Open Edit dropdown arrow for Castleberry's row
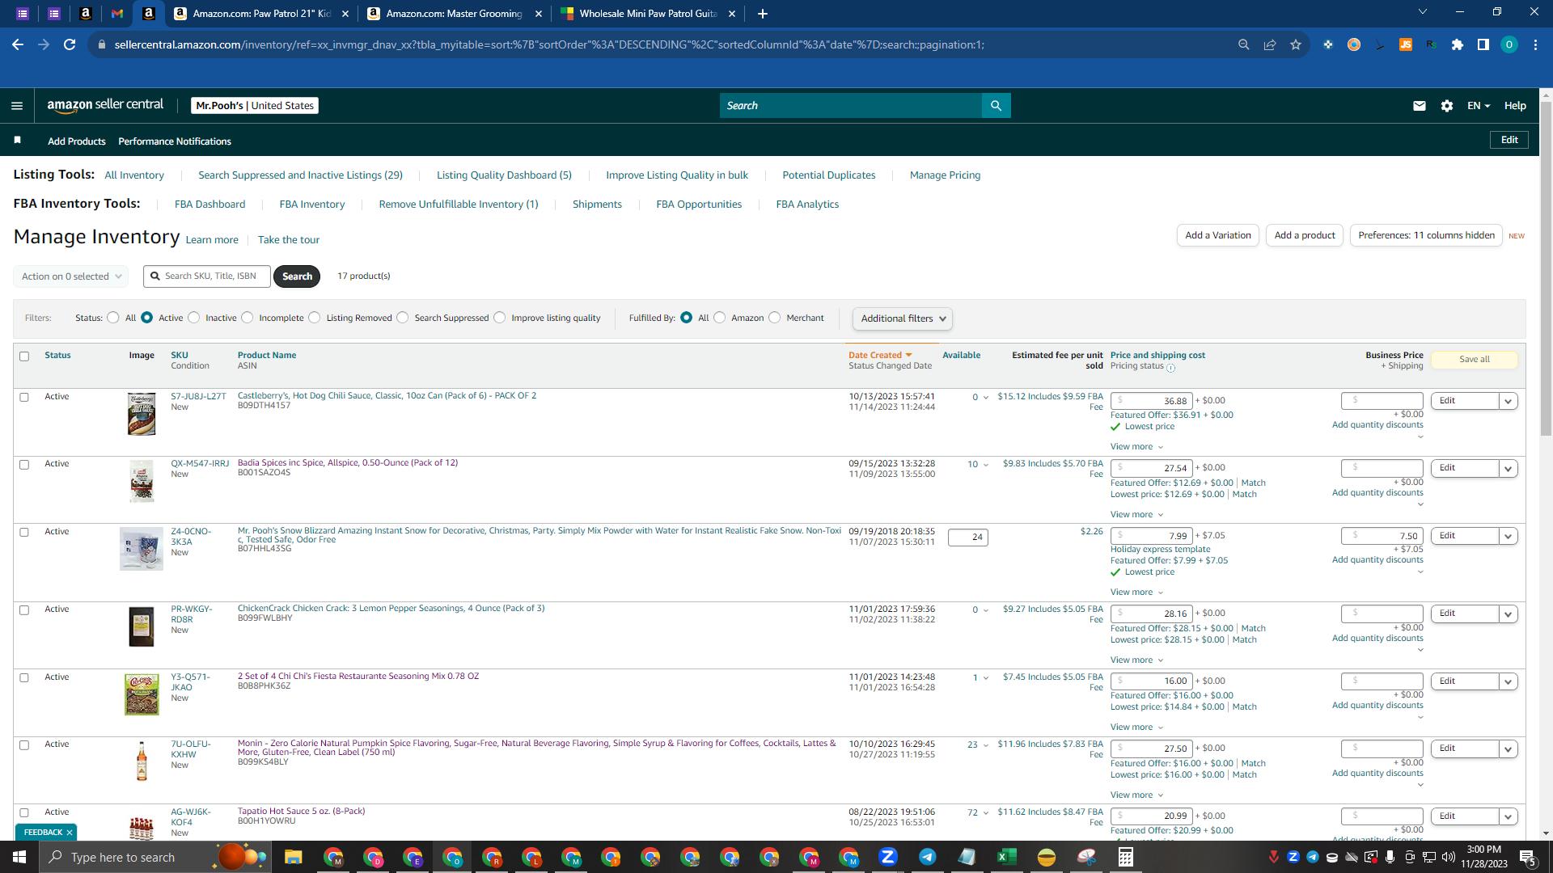 [x=1509, y=401]
